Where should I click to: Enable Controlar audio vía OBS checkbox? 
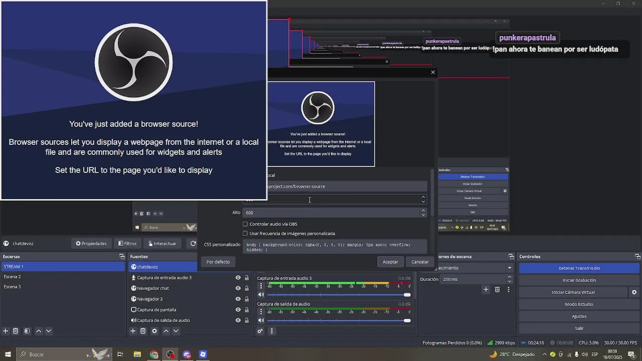(x=245, y=224)
